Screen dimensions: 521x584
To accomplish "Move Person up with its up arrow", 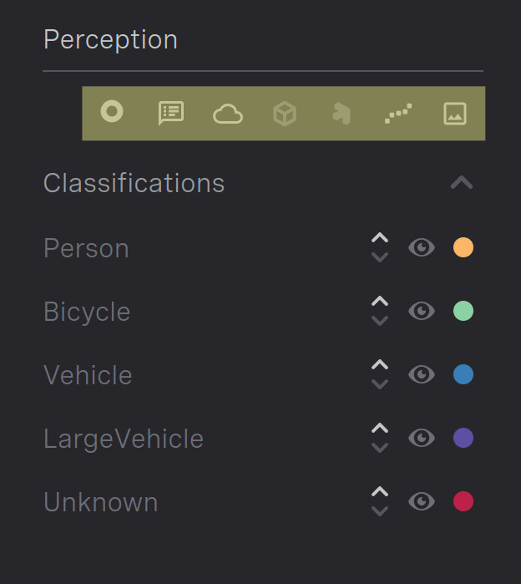I will pos(380,237).
